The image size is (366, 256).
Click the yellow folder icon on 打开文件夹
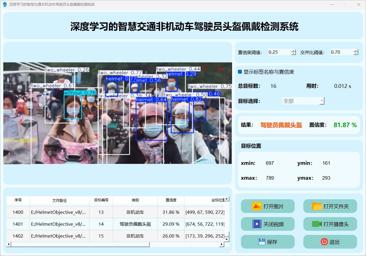point(317,206)
